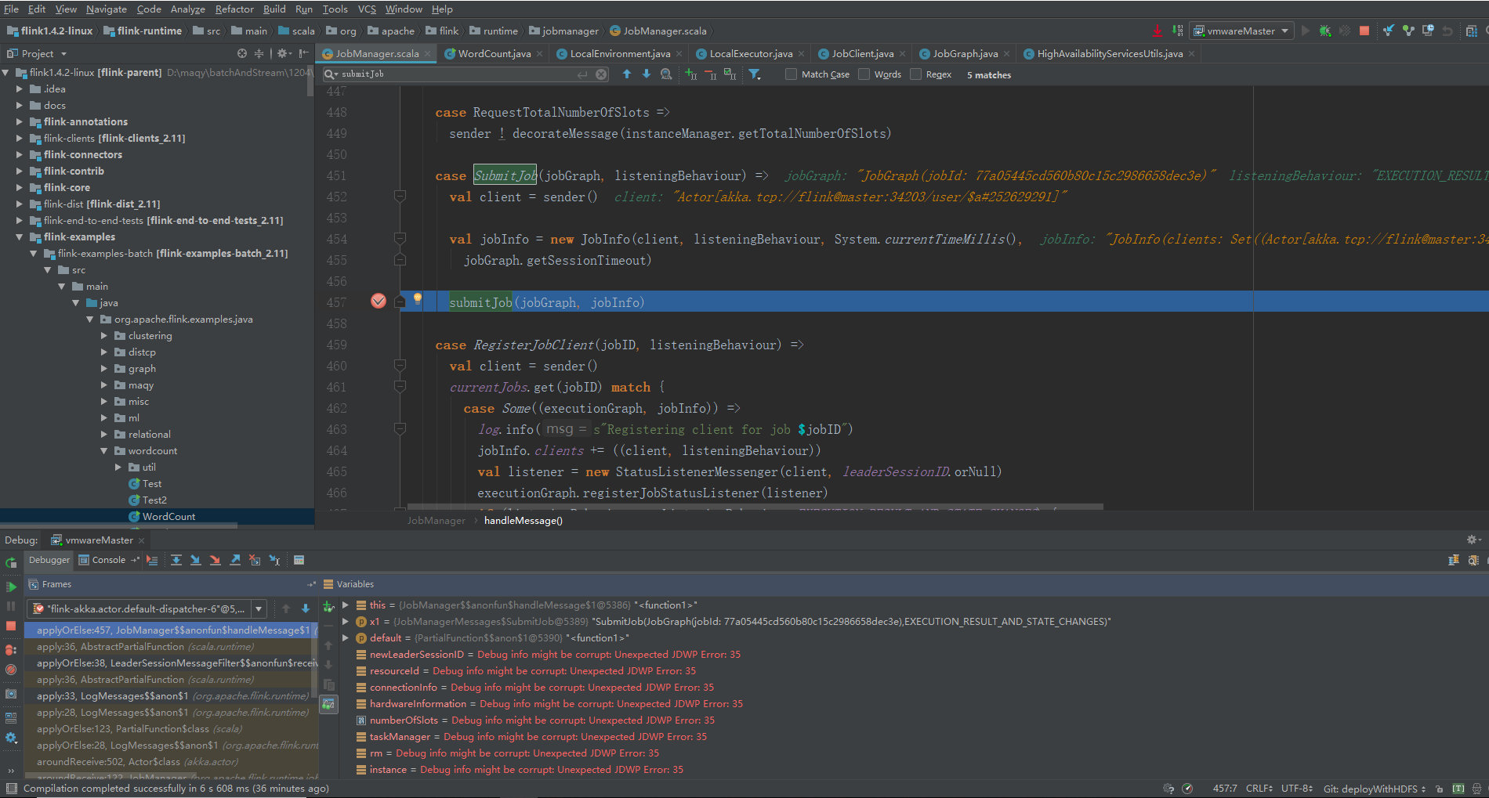Screen dimensions: 1489x798
Task: Click the handleMessage() breadcrumb
Action: pos(524,521)
